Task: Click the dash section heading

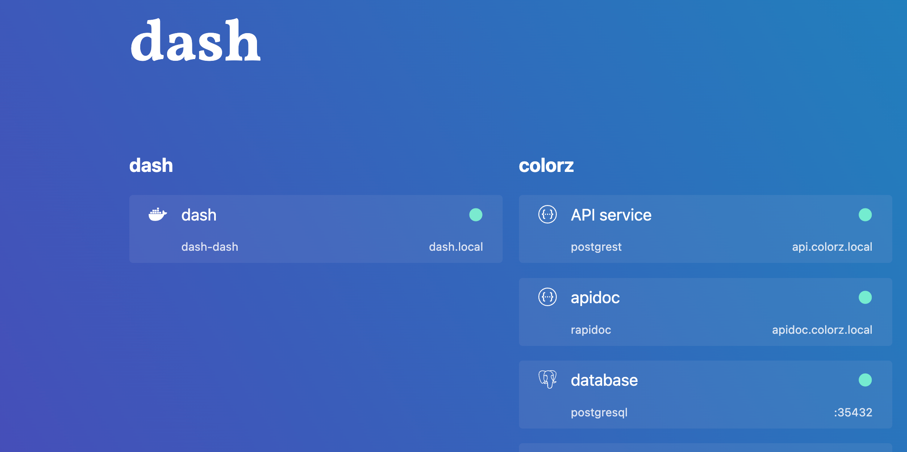Action: (151, 165)
